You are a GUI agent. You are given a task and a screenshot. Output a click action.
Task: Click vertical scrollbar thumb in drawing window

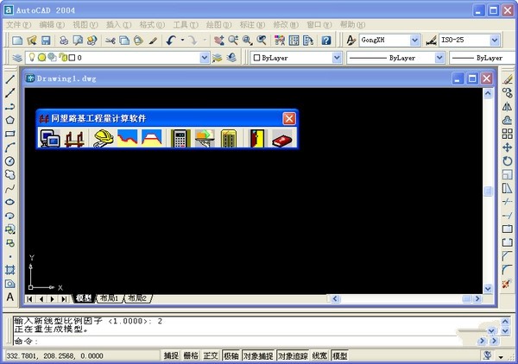(488, 191)
